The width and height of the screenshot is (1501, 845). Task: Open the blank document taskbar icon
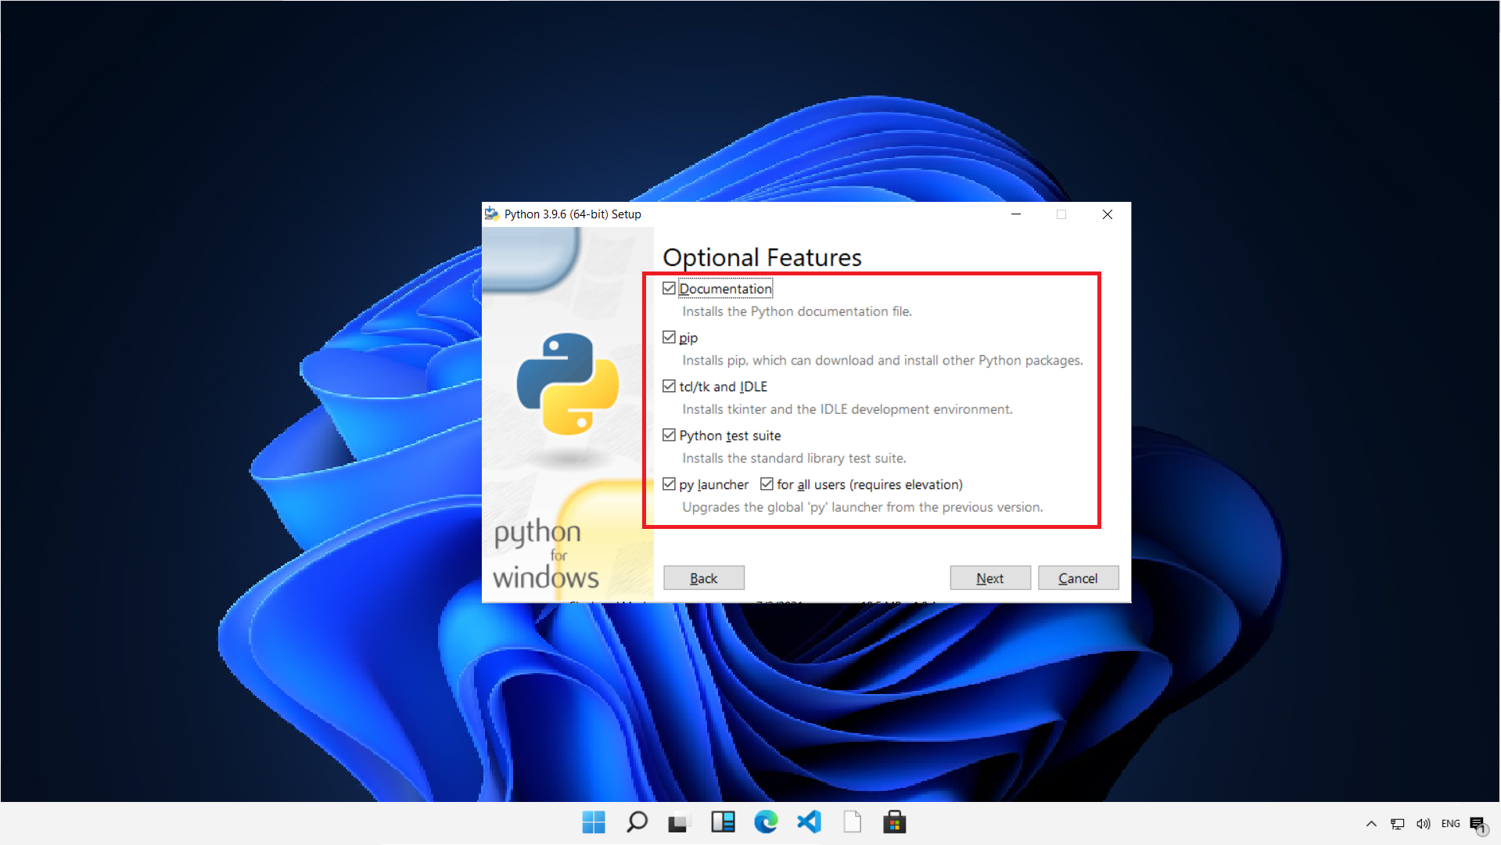click(x=852, y=822)
